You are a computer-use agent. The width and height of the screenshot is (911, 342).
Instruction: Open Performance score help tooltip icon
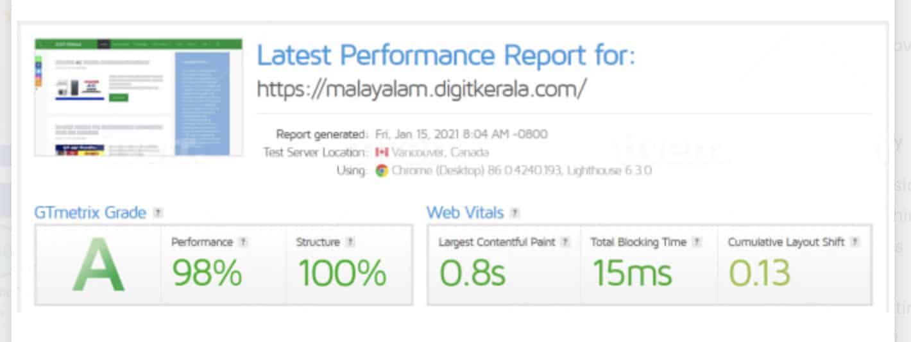coord(243,242)
